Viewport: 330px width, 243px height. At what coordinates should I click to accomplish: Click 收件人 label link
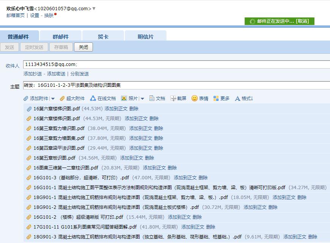13,66
